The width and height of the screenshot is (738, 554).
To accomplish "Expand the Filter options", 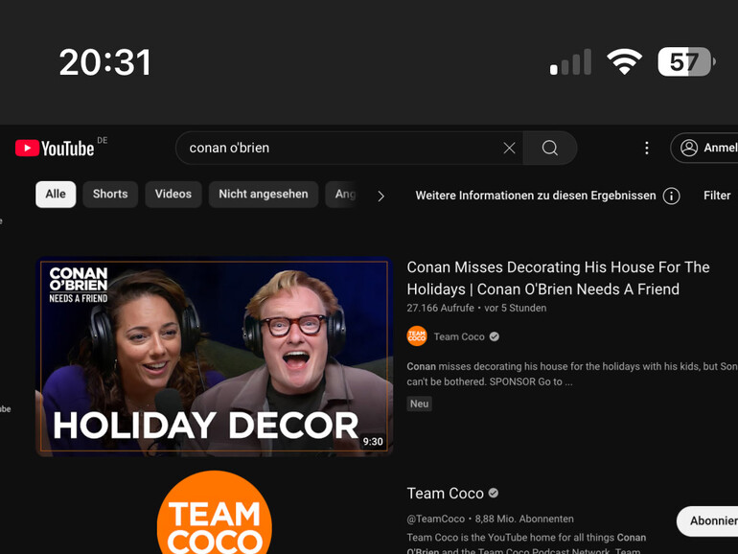I will (x=717, y=196).
